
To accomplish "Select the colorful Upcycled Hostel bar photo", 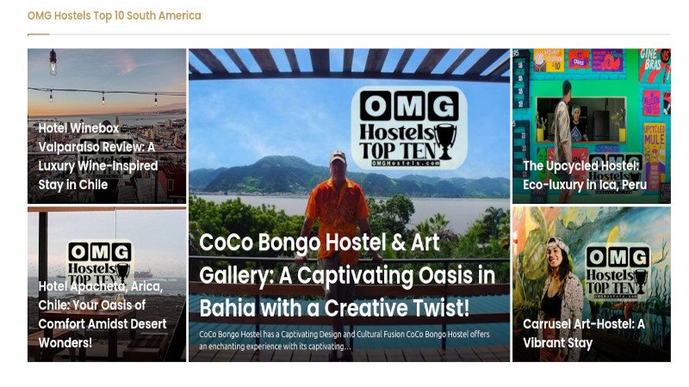I will [592, 126].
